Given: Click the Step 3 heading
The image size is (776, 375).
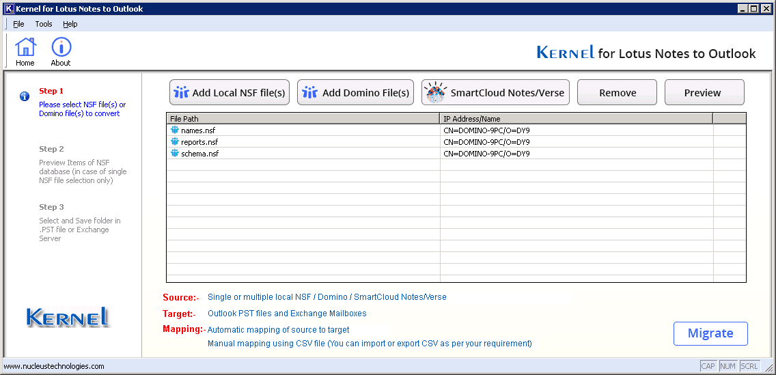Looking at the screenshot, I should tap(51, 207).
